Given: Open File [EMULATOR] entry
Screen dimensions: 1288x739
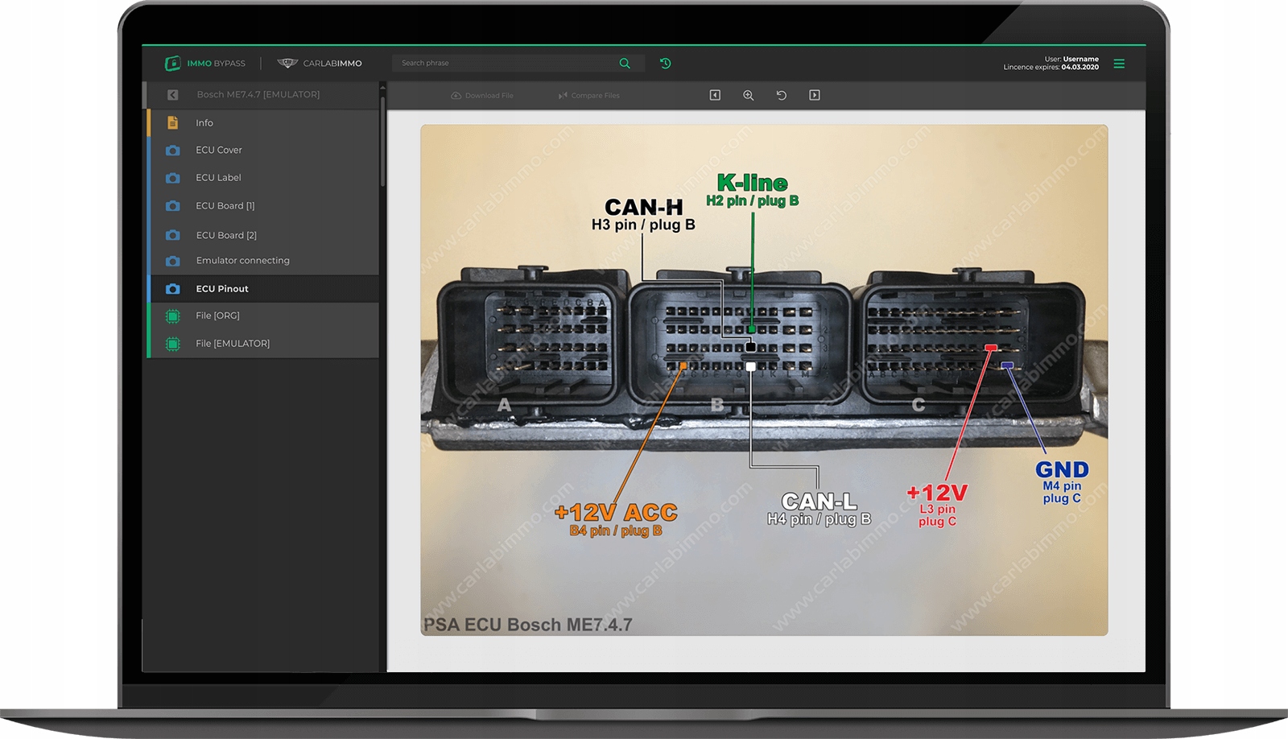Looking at the screenshot, I should click(x=263, y=344).
